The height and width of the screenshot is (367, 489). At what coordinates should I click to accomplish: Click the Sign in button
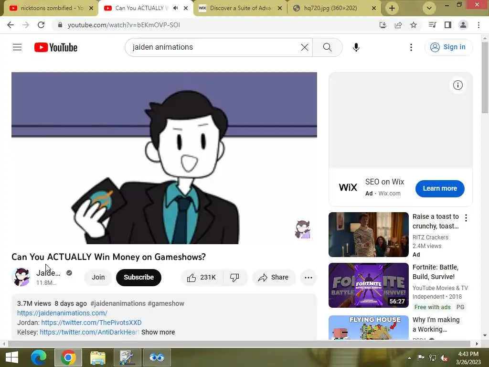[x=448, y=47]
